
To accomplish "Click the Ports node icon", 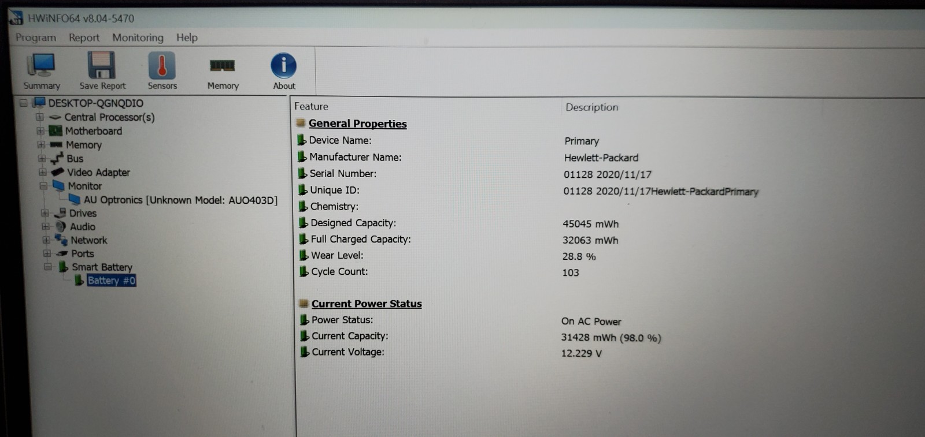I will (62, 253).
